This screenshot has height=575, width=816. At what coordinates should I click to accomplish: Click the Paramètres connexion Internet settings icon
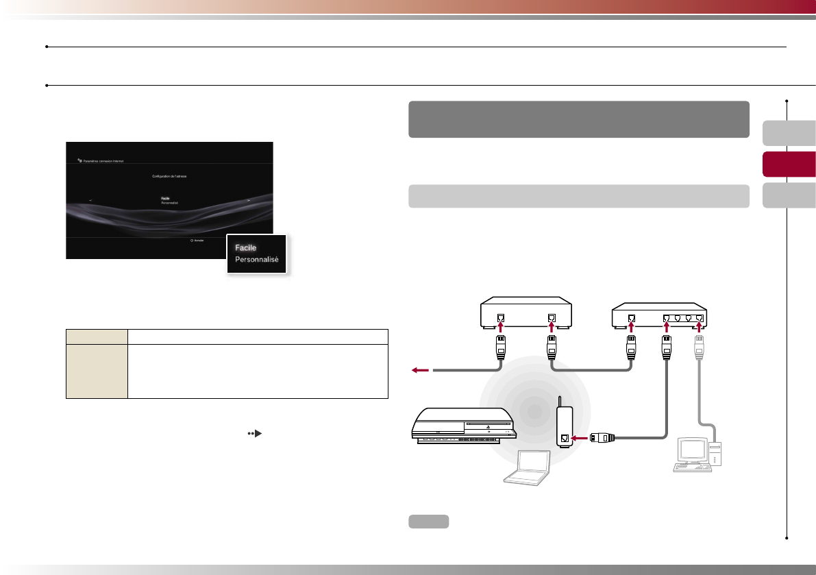[x=80, y=161]
